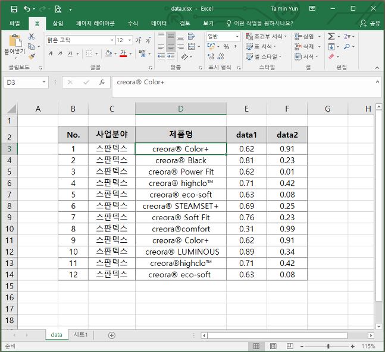Viewport: 385px width, 352px height.
Task: Click the Increase Decimal icon
Action: click(211, 56)
